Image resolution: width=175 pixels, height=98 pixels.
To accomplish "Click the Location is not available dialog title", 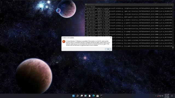I will 68,38.
